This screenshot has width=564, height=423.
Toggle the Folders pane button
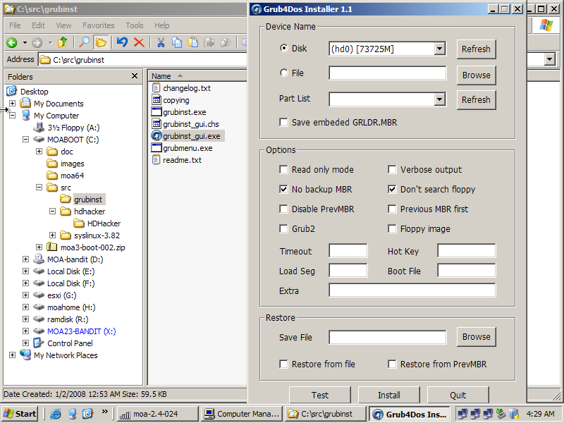tap(102, 42)
